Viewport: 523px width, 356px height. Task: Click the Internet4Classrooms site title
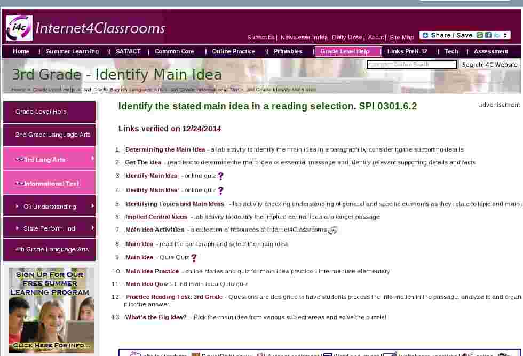(100, 28)
